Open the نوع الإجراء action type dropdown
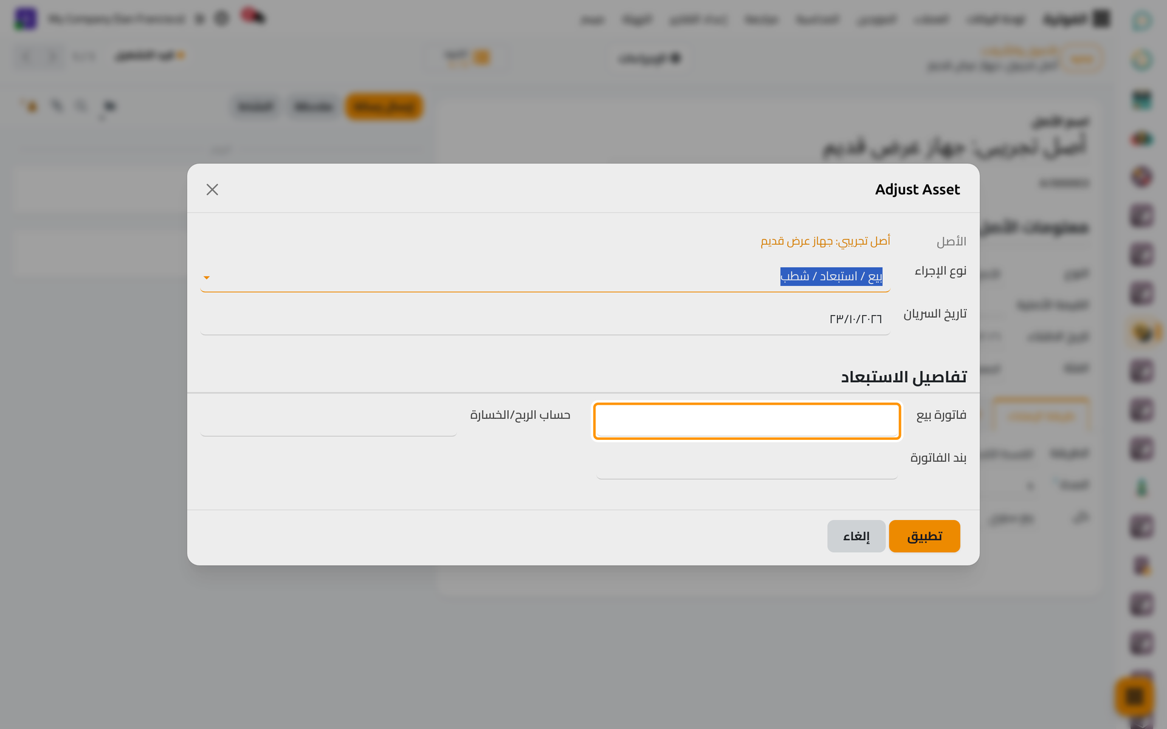1167x729 pixels. [x=545, y=277]
